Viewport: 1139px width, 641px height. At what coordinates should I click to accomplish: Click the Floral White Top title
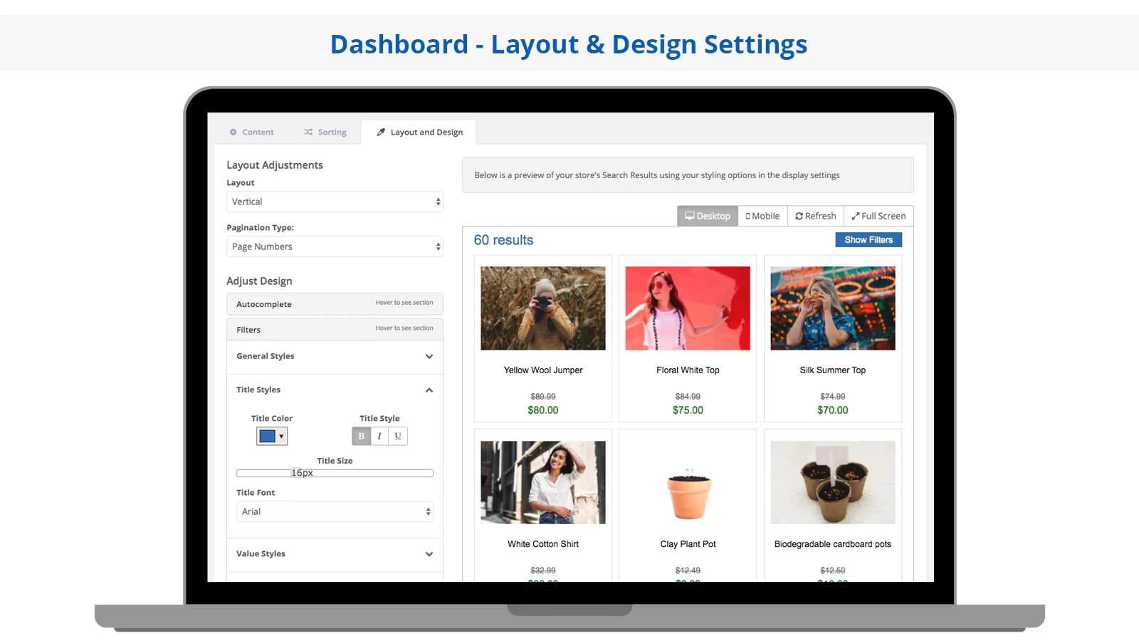pos(688,370)
